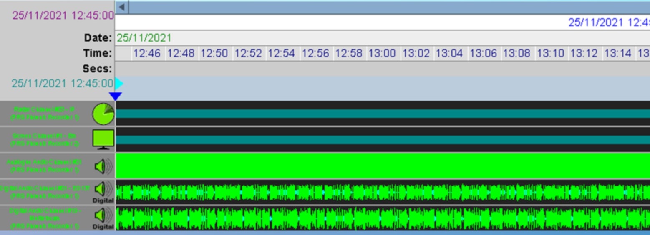Select the Analogue Audio Channel label
650x235 pixels.
point(45,166)
